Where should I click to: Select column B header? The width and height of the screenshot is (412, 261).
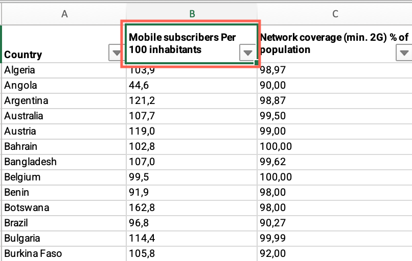[192, 14]
